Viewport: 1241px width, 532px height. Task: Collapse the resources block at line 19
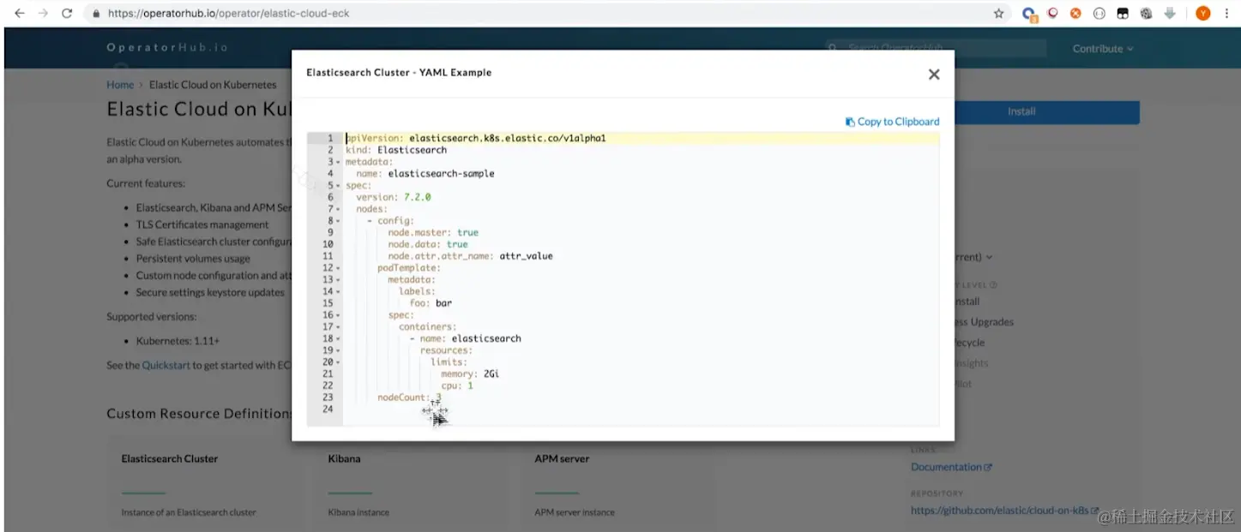(338, 351)
